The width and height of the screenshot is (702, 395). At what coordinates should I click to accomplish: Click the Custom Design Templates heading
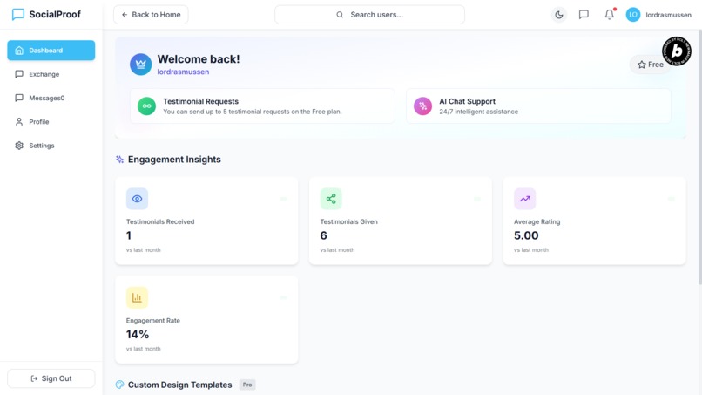(180, 385)
